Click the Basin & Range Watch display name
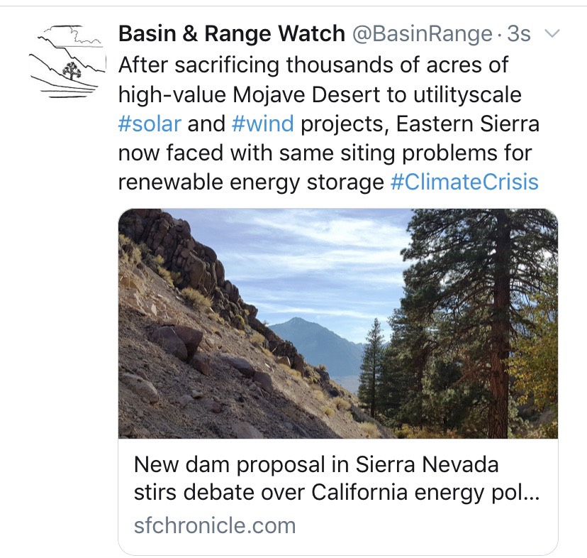The image size is (587, 558). [x=232, y=34]
